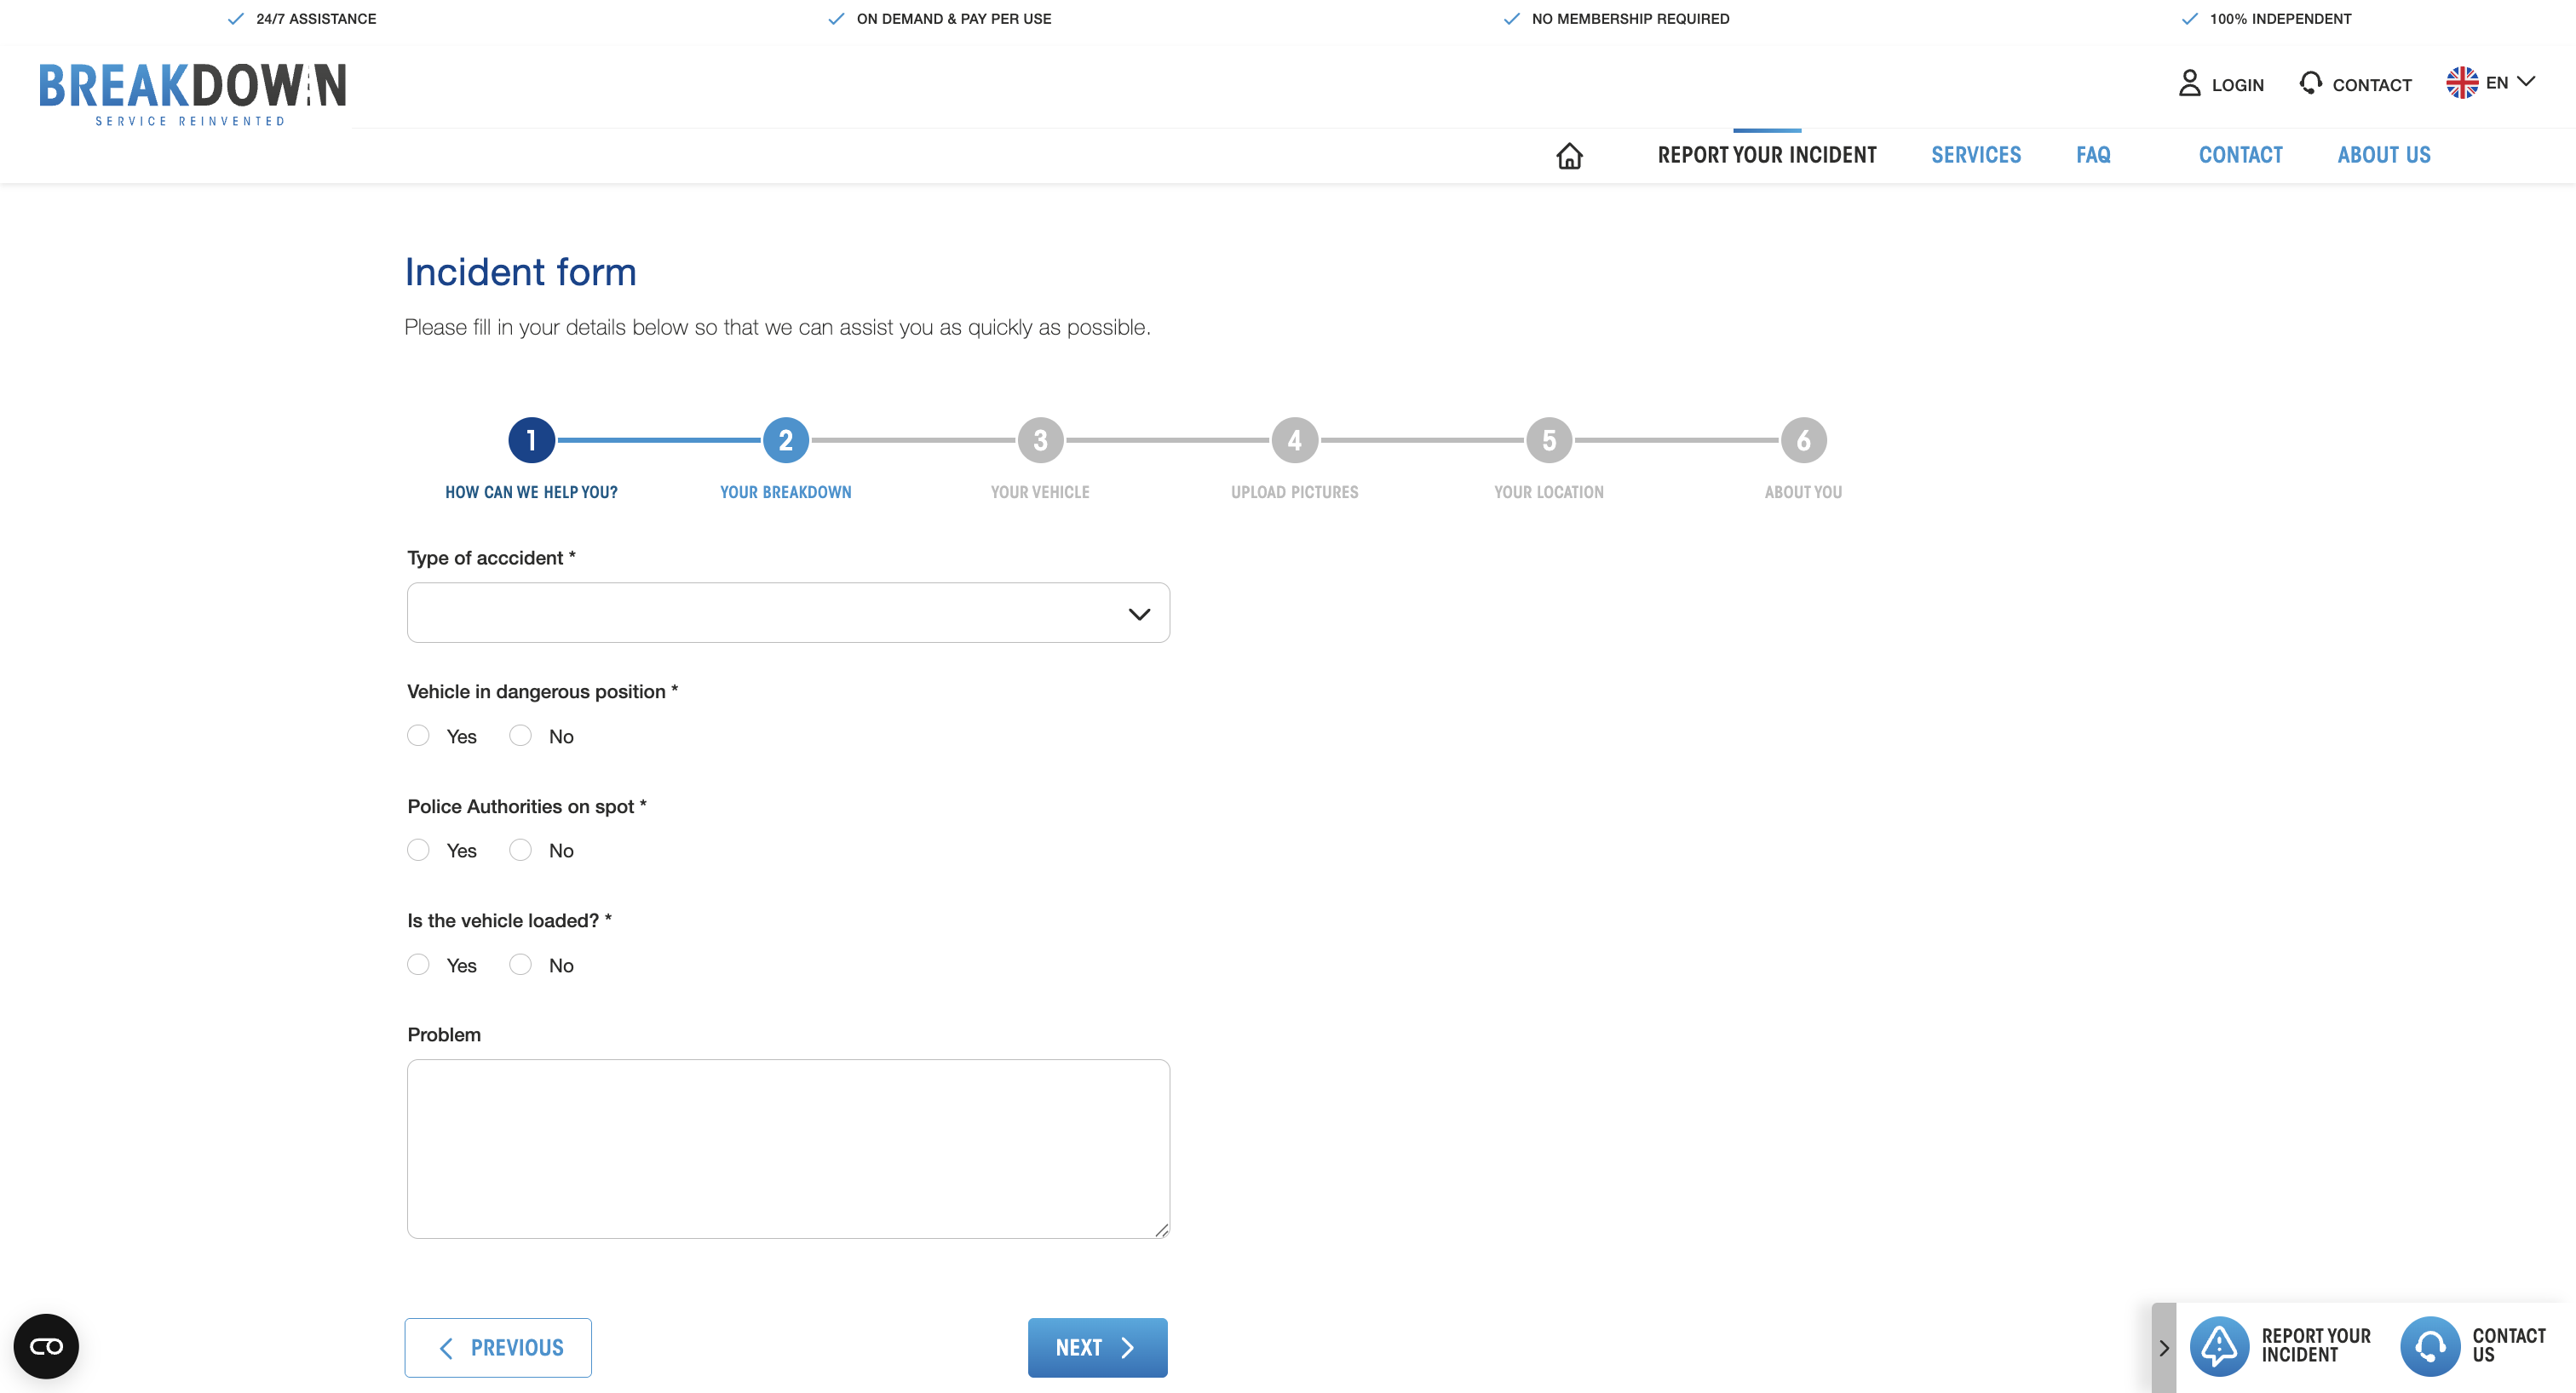Jump to step 3 Your Vehicle marker
The width and height of the screenshot is (2576, 1393).
(x=1040, y=439)
